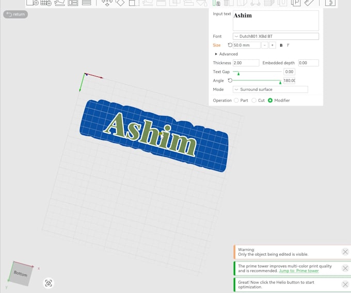The image size is (351, 293).
Task: Select the Move tool
Action: (107, 2)
